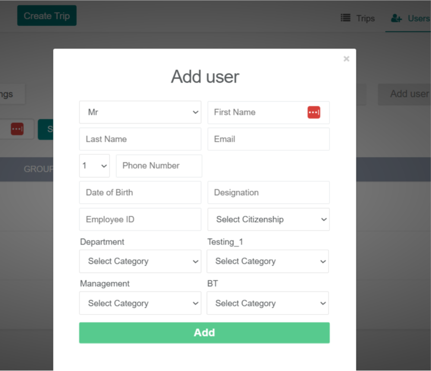431x371 pixels.
Task: Click the red password manager icon behind dialog
Action: point(17,129)
